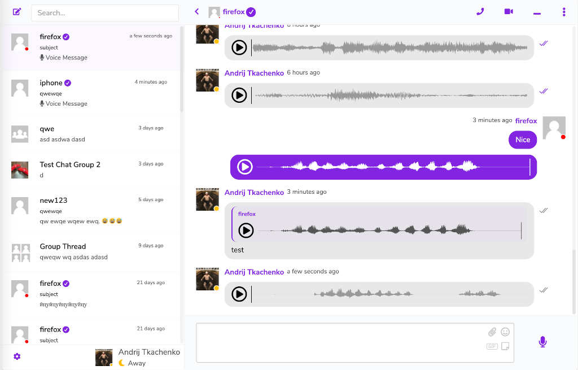578x370 pixels.
Task: Click the verified badge next to header firefox
Action: click(251, 12)
